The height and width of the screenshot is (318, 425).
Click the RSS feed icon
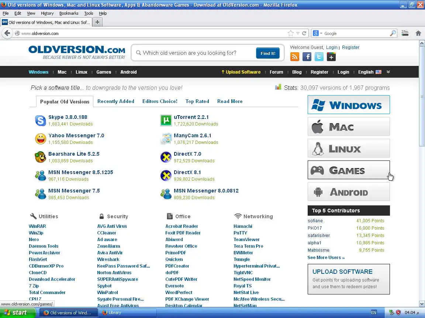[x=295, y=57]
